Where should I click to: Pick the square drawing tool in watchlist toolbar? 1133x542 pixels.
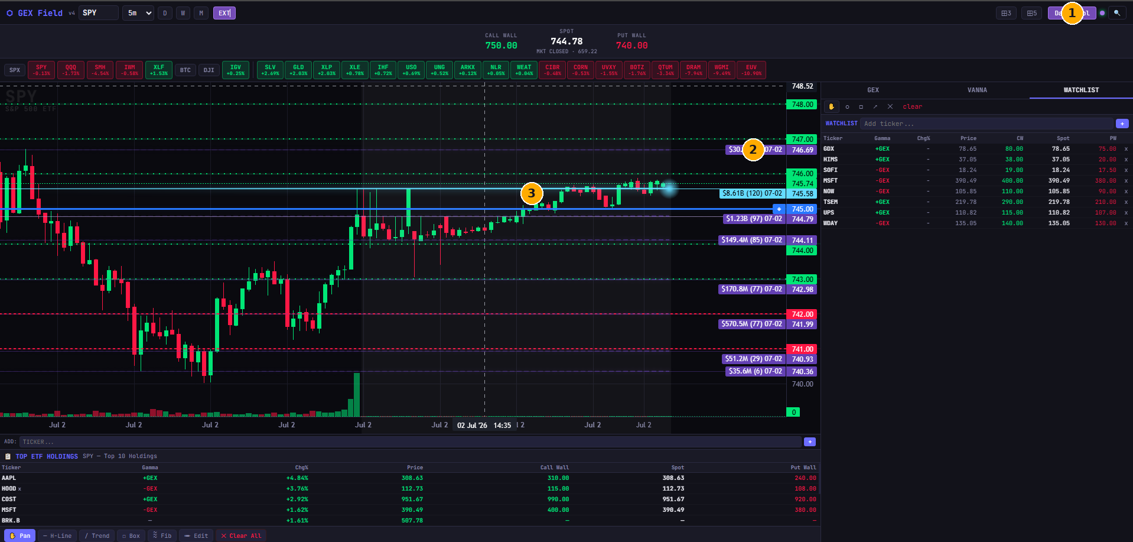[861, 107]
